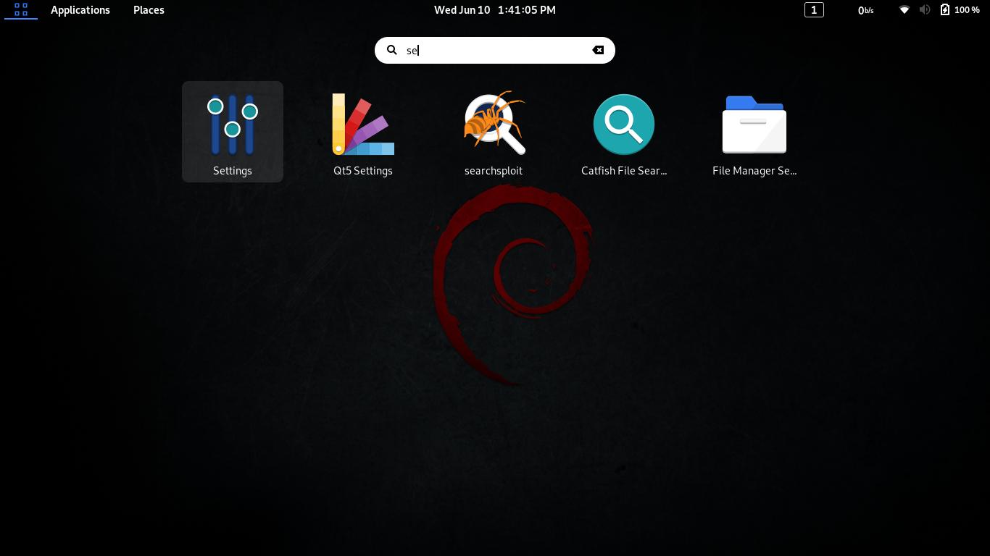Select workspace indicator showing 1
The image size is (990, 556).
click(x=814, y=9)
